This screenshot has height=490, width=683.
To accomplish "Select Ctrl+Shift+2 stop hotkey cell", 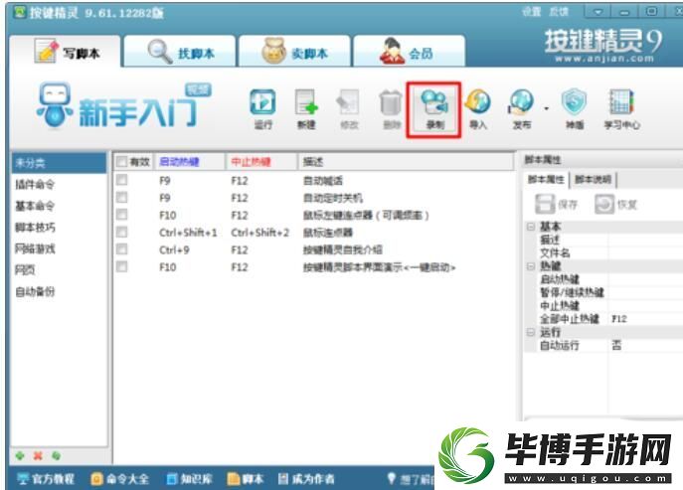I will (x=260, y=233).
